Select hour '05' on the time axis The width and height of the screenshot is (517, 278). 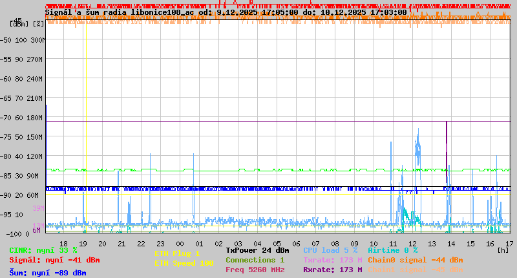[277, 244]
